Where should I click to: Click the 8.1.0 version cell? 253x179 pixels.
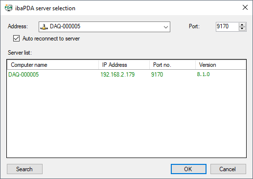203,74
